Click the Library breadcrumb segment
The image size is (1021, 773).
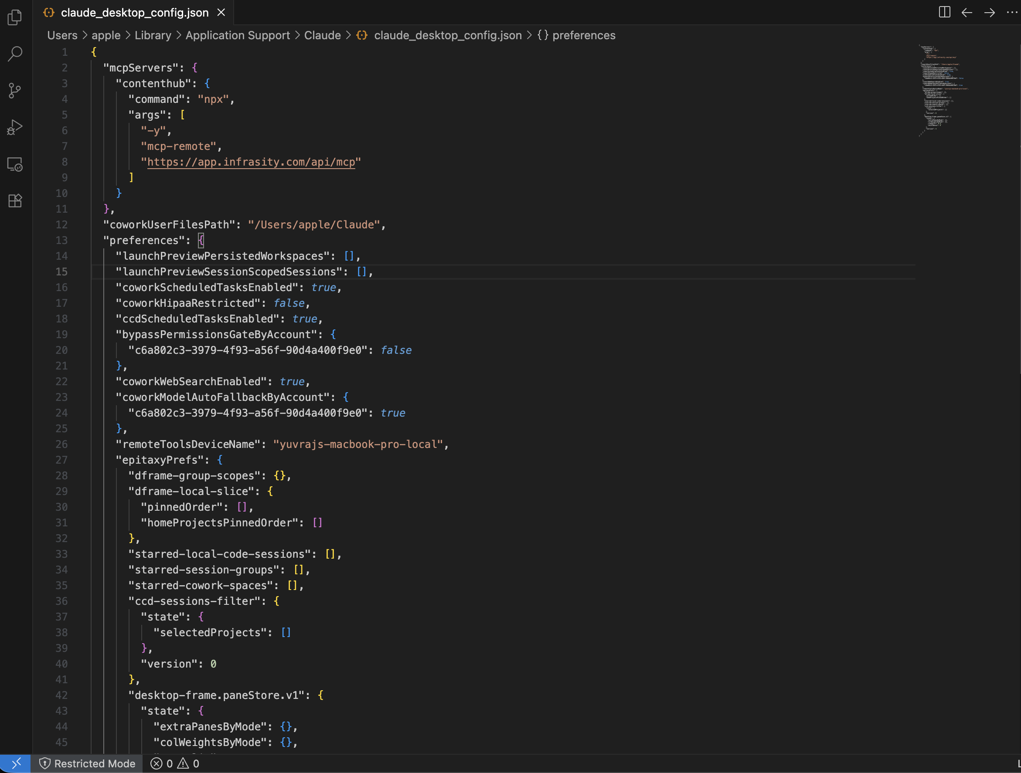(153, 35)
